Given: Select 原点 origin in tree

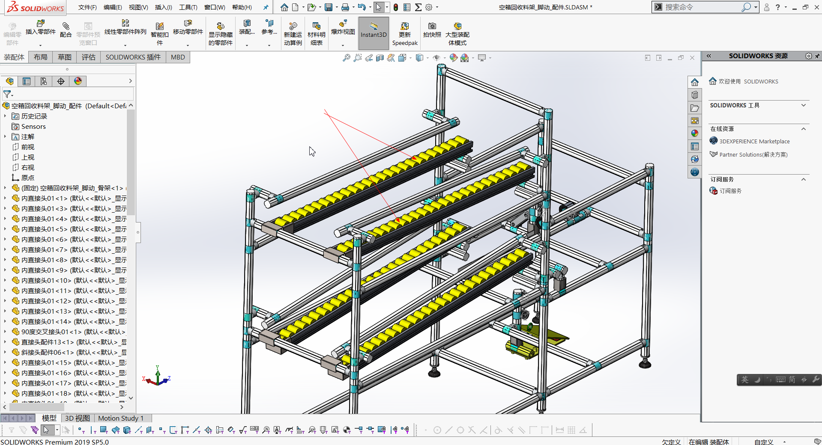Looking at the screenshot, I should 28,178.
